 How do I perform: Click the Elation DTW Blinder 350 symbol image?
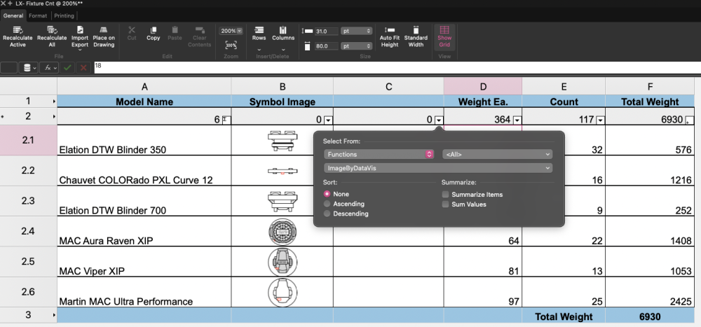pyautogui.click(x=282, y=141)
